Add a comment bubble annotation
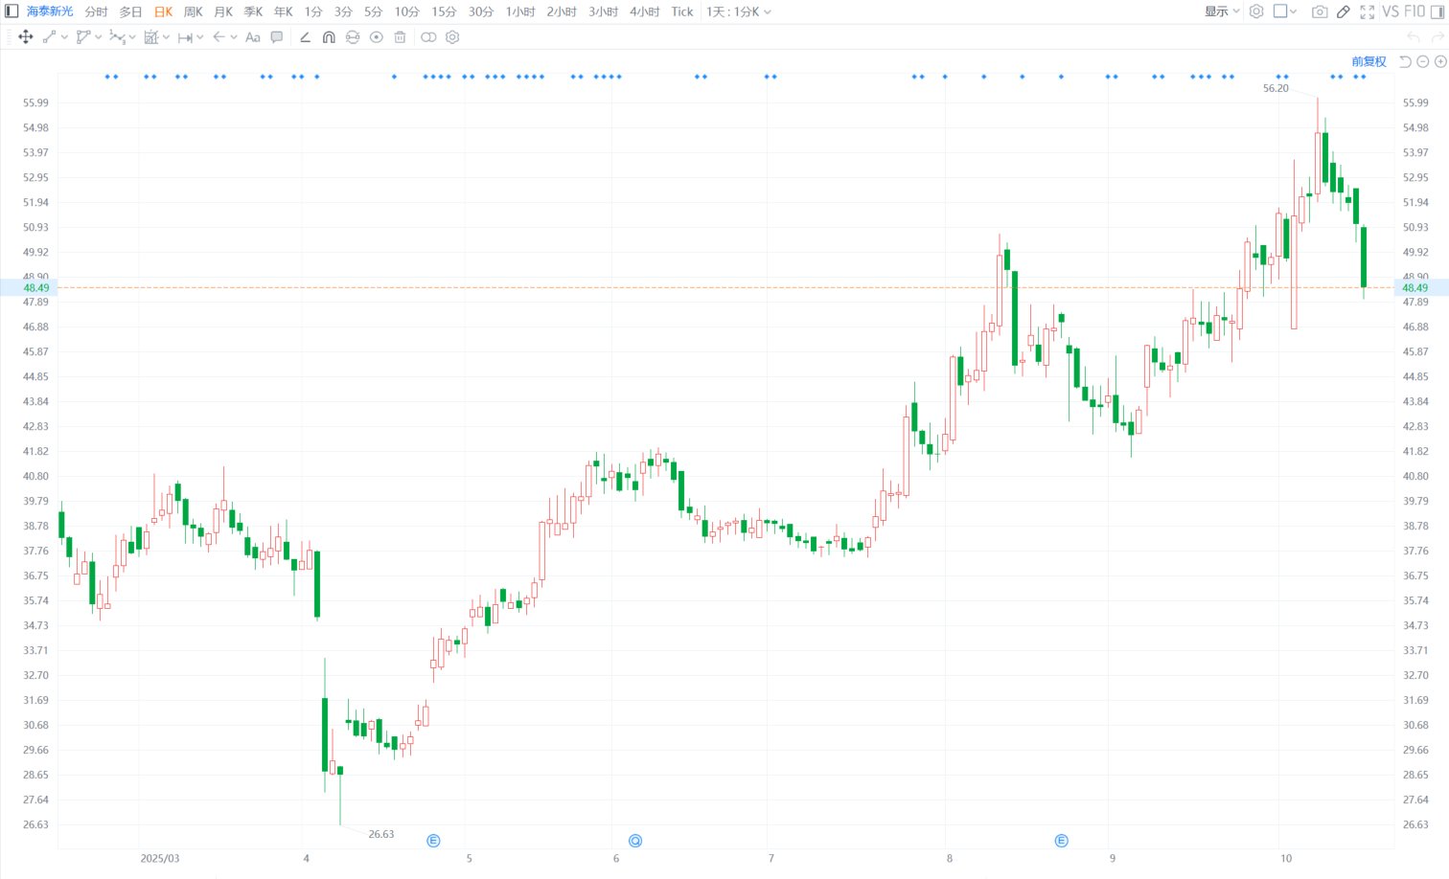Screen dimensions: 1449x879 point(277,37)
